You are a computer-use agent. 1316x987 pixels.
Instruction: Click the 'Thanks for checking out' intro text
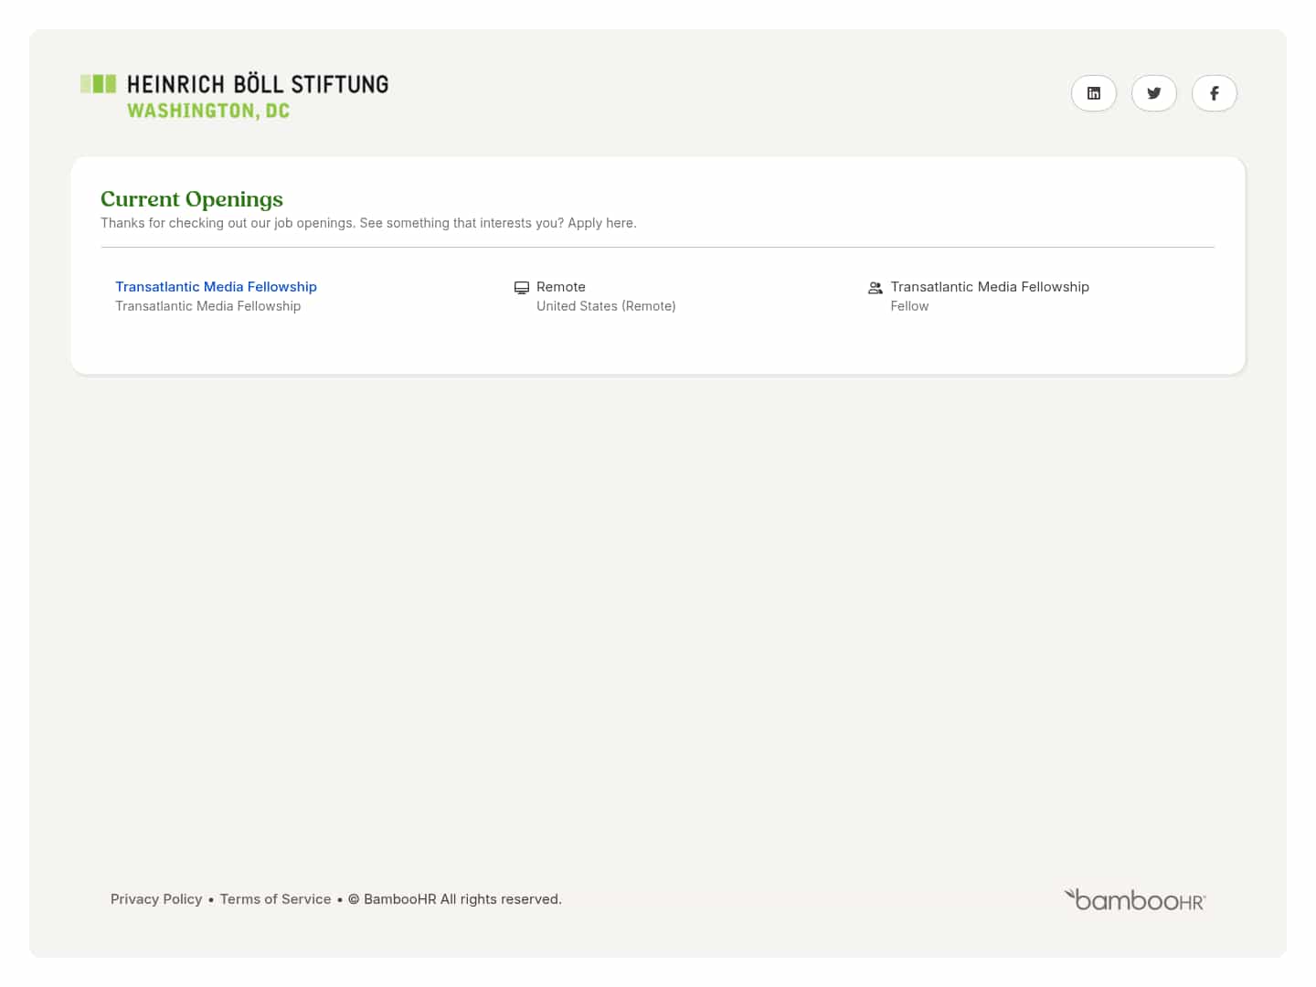pyautogui.click(x=368, y=223)
